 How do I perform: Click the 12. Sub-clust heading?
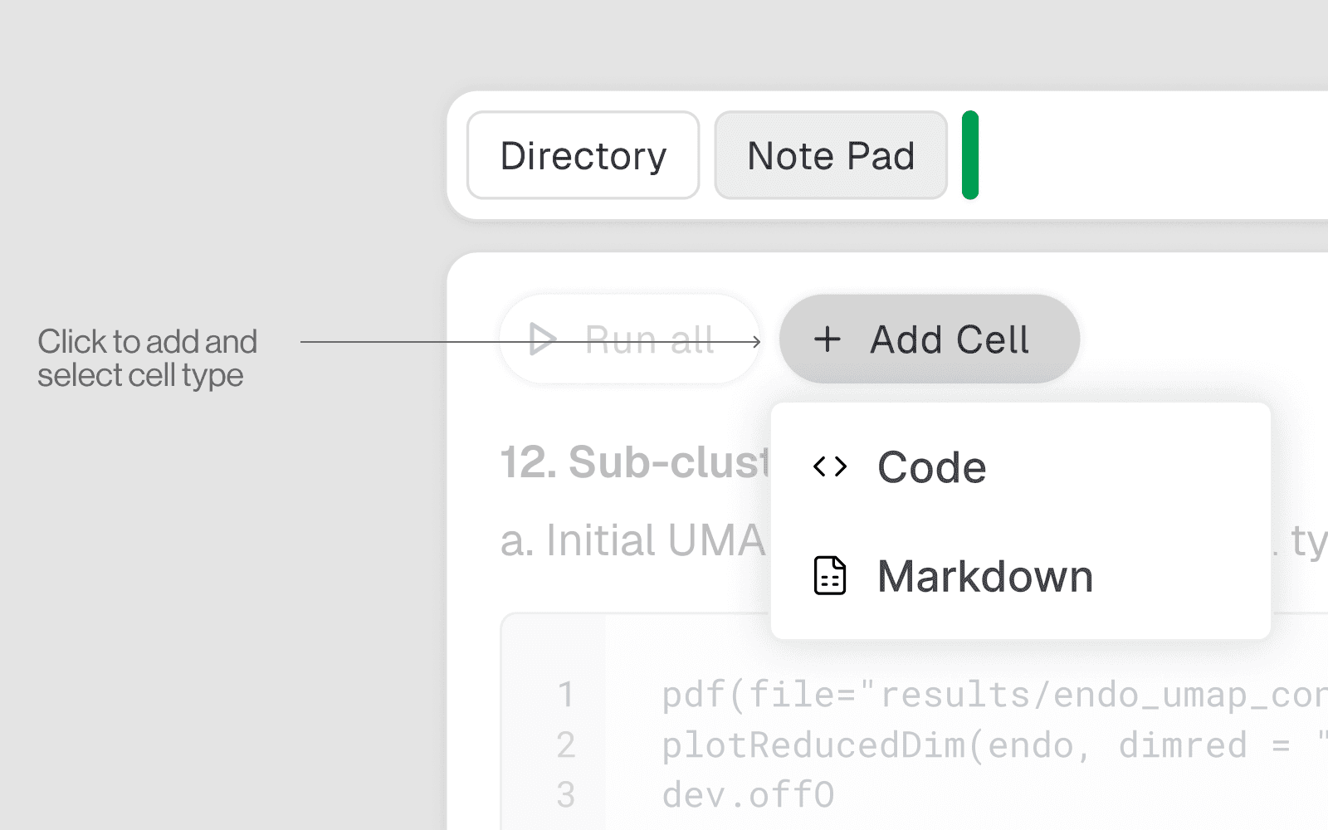click(x=635, y=461)
